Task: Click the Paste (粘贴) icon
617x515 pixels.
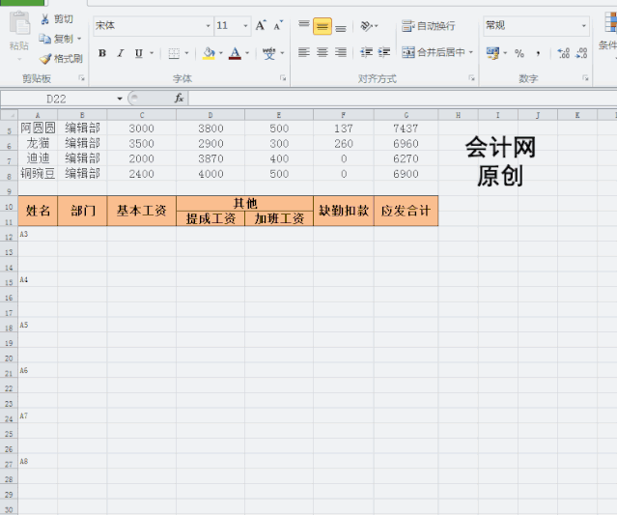Action: pos(19,23)
